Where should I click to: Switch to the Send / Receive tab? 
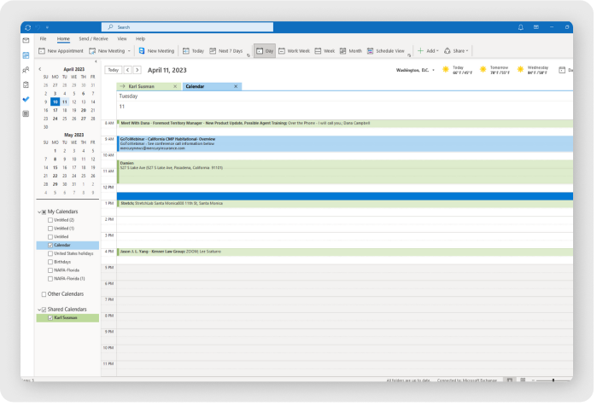[91, 39]
